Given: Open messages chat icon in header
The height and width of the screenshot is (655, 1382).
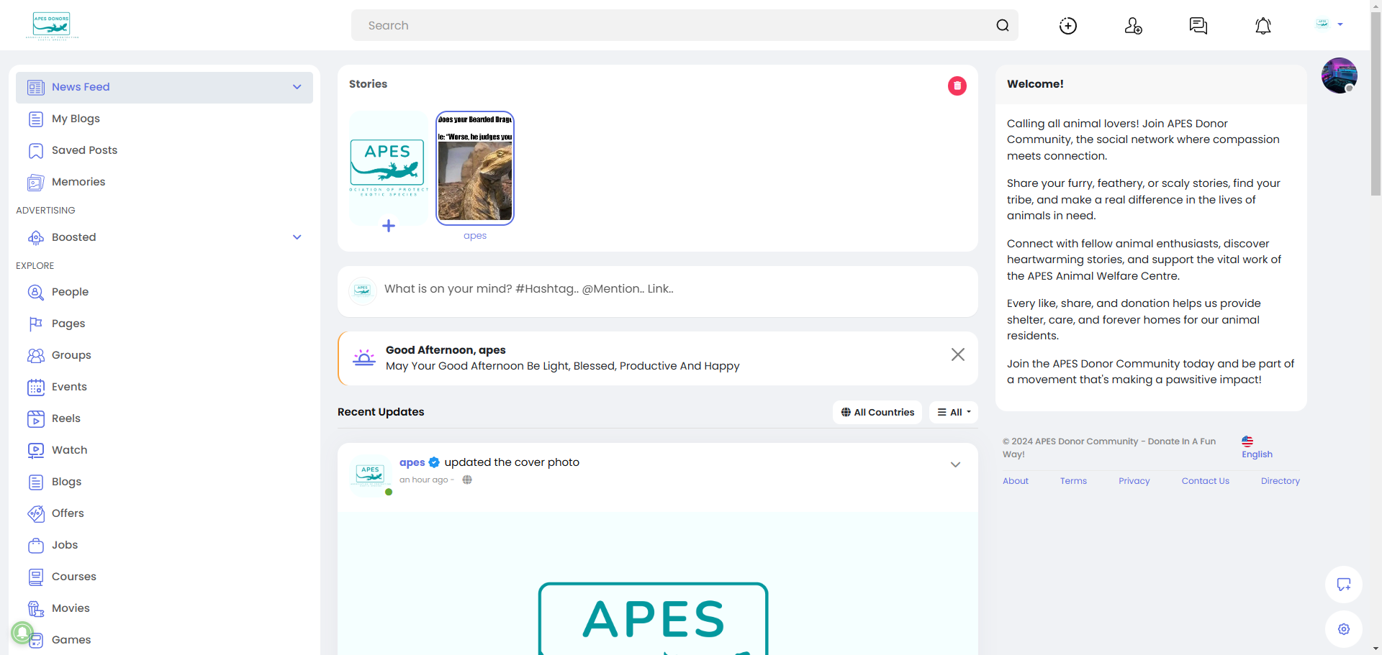Looking at the screenshot, I should coord(1198,26).
